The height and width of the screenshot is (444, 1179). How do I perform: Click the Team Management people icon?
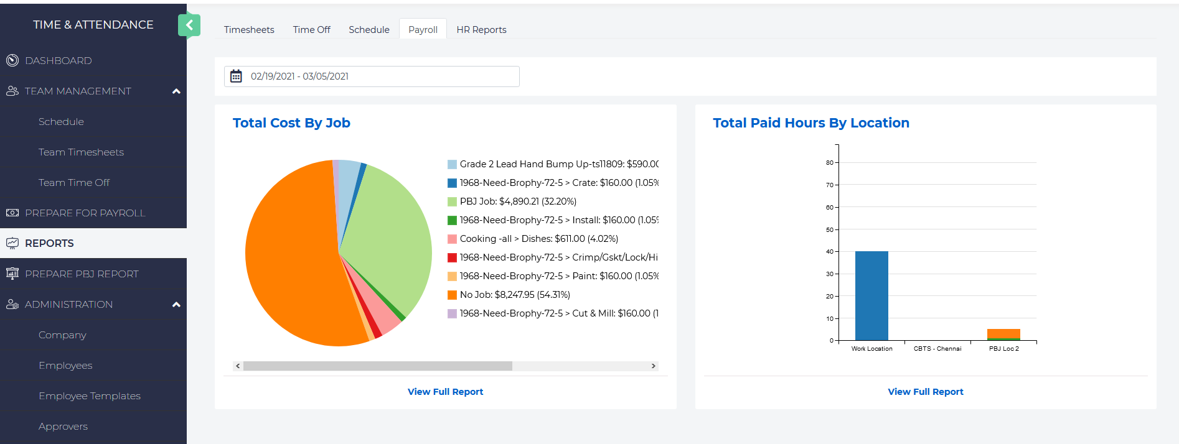point(12,91)
